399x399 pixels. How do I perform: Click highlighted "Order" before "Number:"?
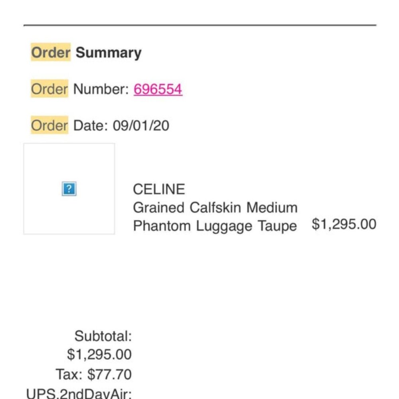[x=49, y=89]
